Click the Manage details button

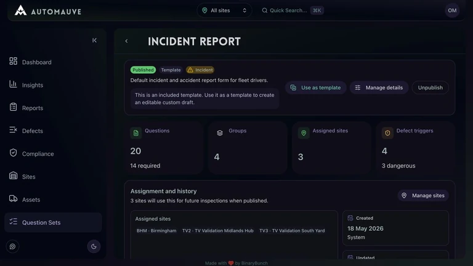379,88
